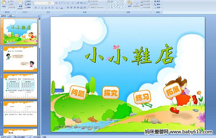Viewport: 216px width, 138px height.
Task: Click the New Slide icon
Action: pos(21,3)
